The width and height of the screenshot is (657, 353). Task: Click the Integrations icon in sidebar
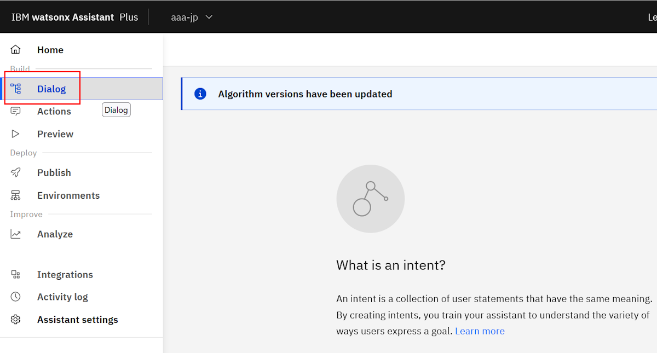tap(15, 275)
